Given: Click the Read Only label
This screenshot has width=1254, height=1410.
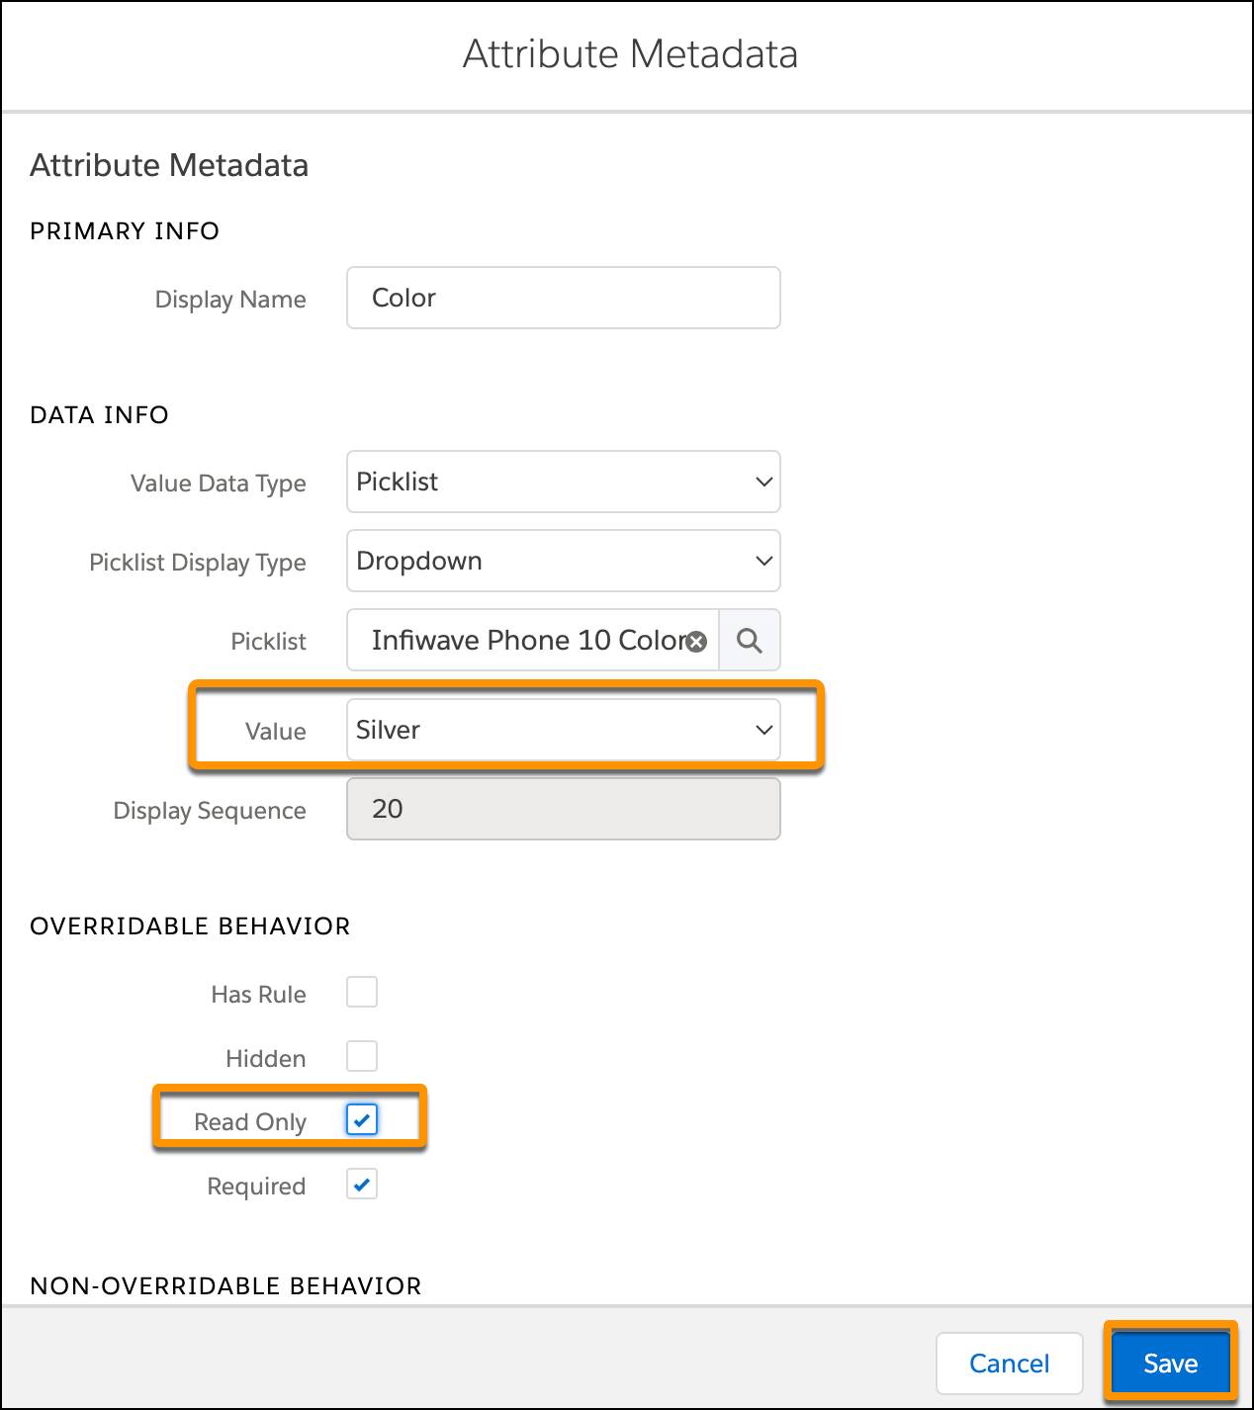Looking at the screenshot, I should click(250, 1122).
